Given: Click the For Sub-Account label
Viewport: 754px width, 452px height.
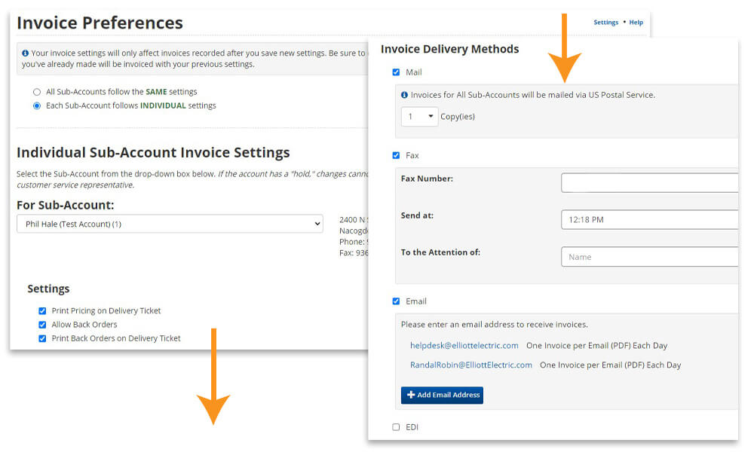Looking at the screenshot, I should click(x=66, y=205).
